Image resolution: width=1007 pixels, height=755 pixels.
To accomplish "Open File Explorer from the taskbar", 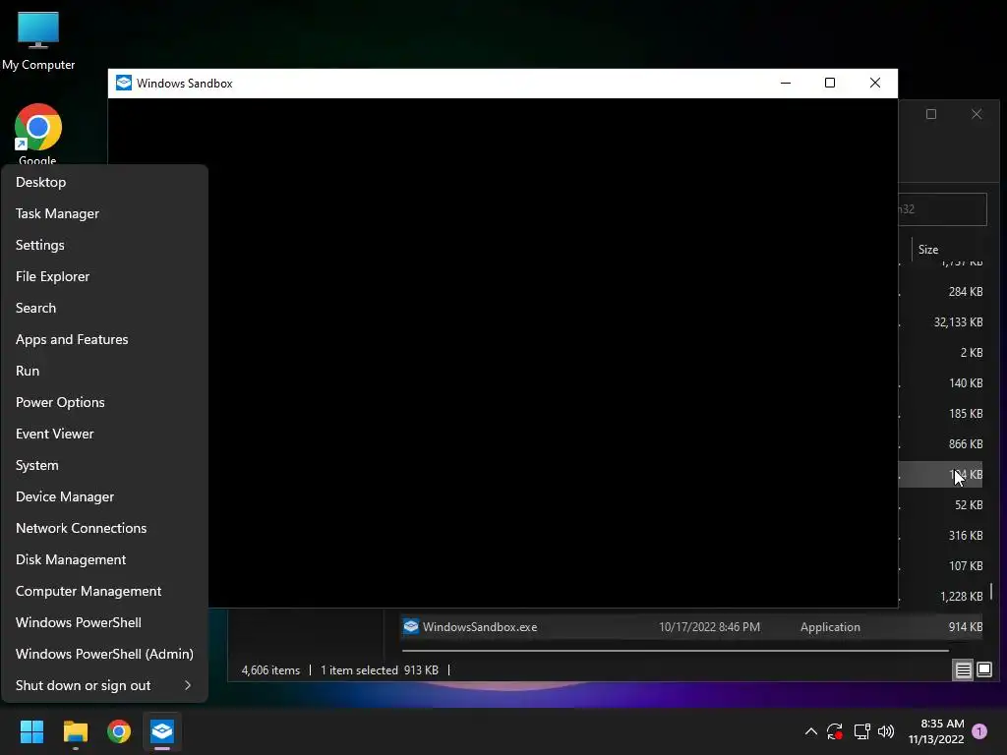I will tap(75, 731).
